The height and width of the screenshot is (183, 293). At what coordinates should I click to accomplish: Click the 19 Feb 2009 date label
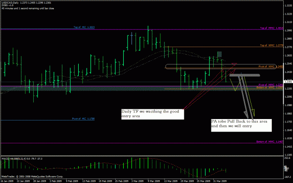tap(105, 181)
